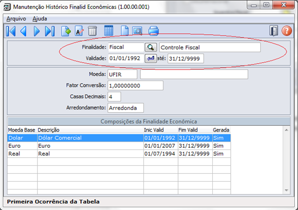Click the Moeda Base column header
The height and width of the screenshot is (210, 298).
[x=22, y=130]
